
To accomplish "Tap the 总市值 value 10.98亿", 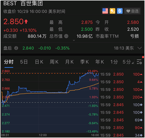I will (85, 36).
